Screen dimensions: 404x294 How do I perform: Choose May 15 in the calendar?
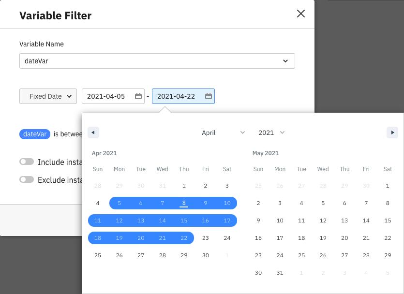coord(388,220)
